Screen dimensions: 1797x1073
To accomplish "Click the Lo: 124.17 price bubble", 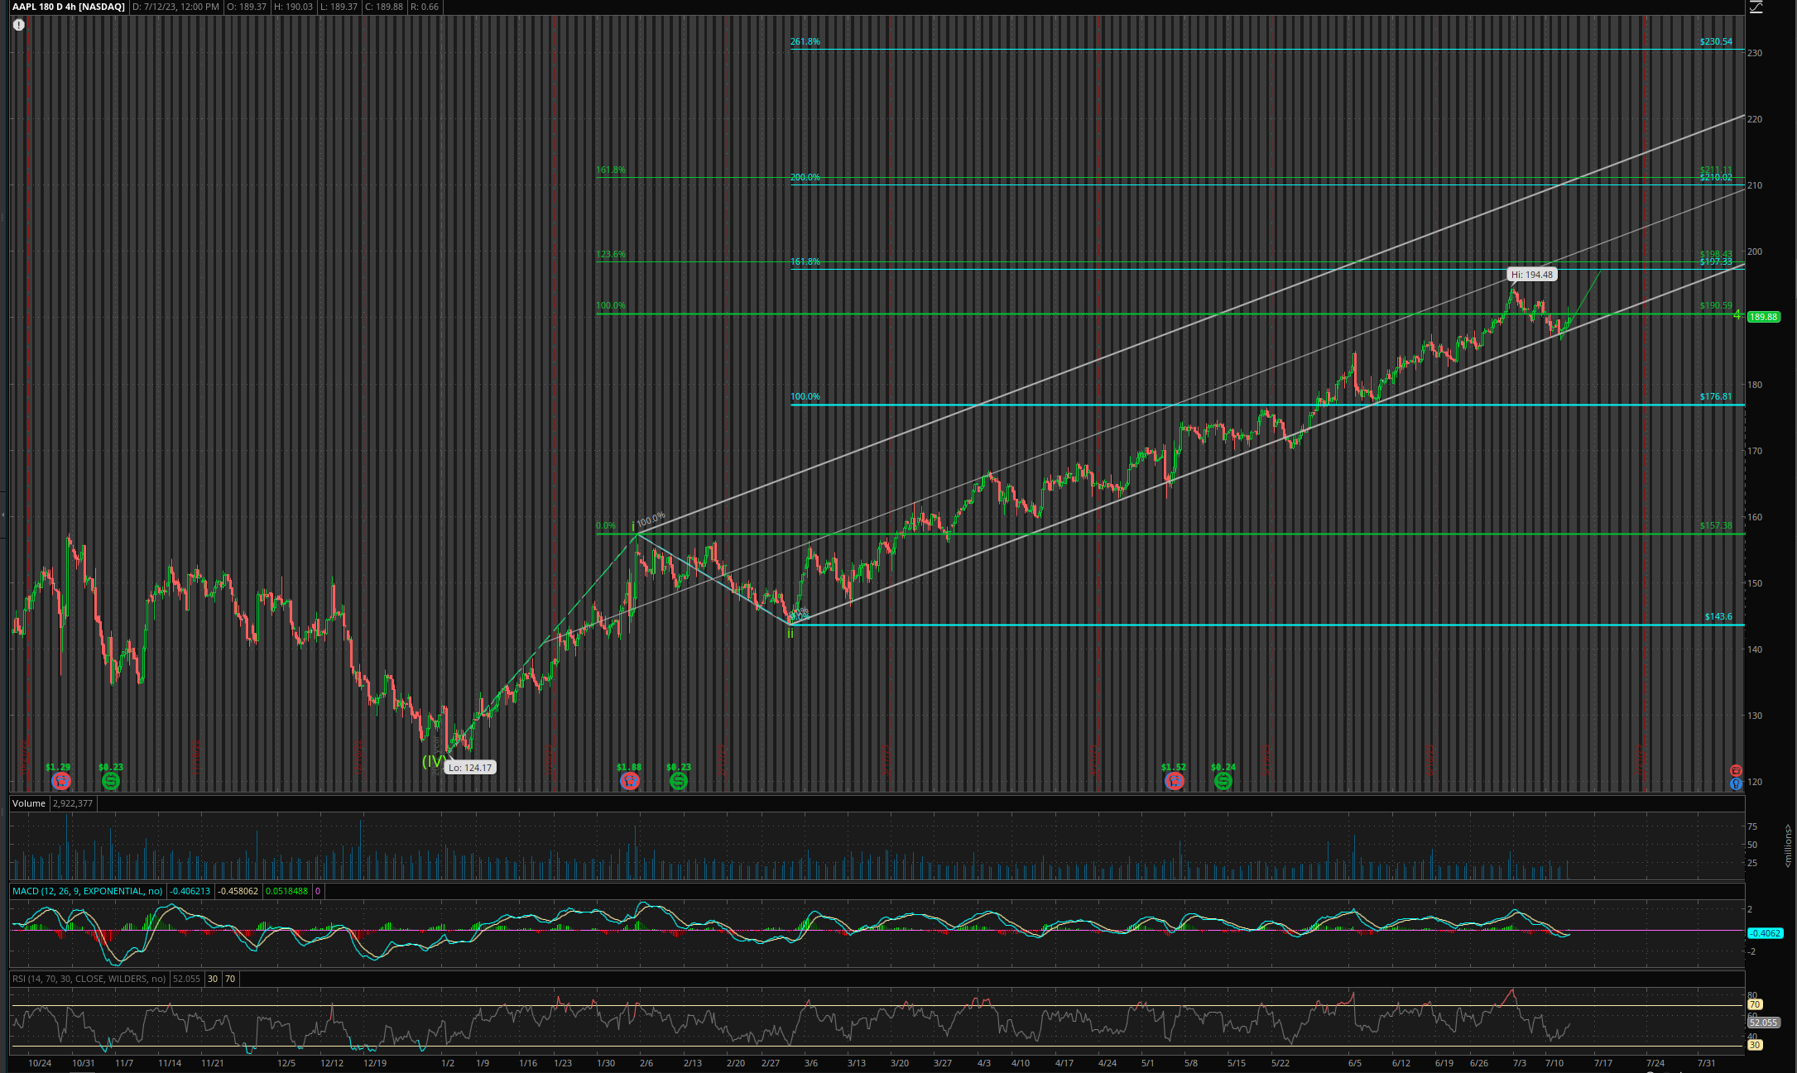I will click(470, 768).
